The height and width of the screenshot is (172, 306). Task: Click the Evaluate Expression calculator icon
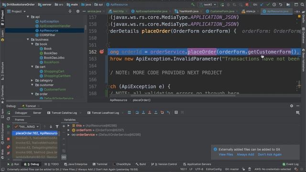coord(176,113)
